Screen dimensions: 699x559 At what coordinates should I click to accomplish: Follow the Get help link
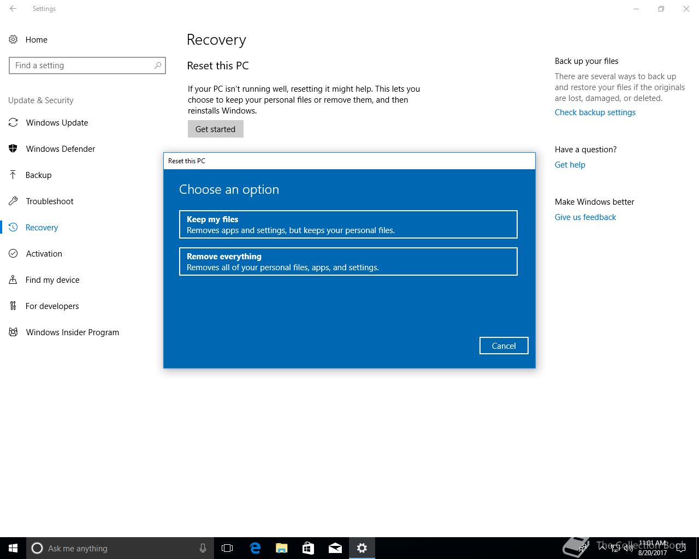(570, 165)
